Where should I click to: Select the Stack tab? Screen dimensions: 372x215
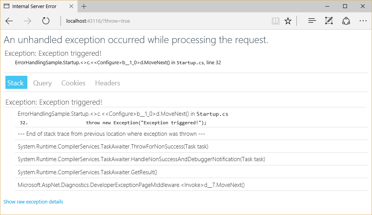[x=16, y=83]
